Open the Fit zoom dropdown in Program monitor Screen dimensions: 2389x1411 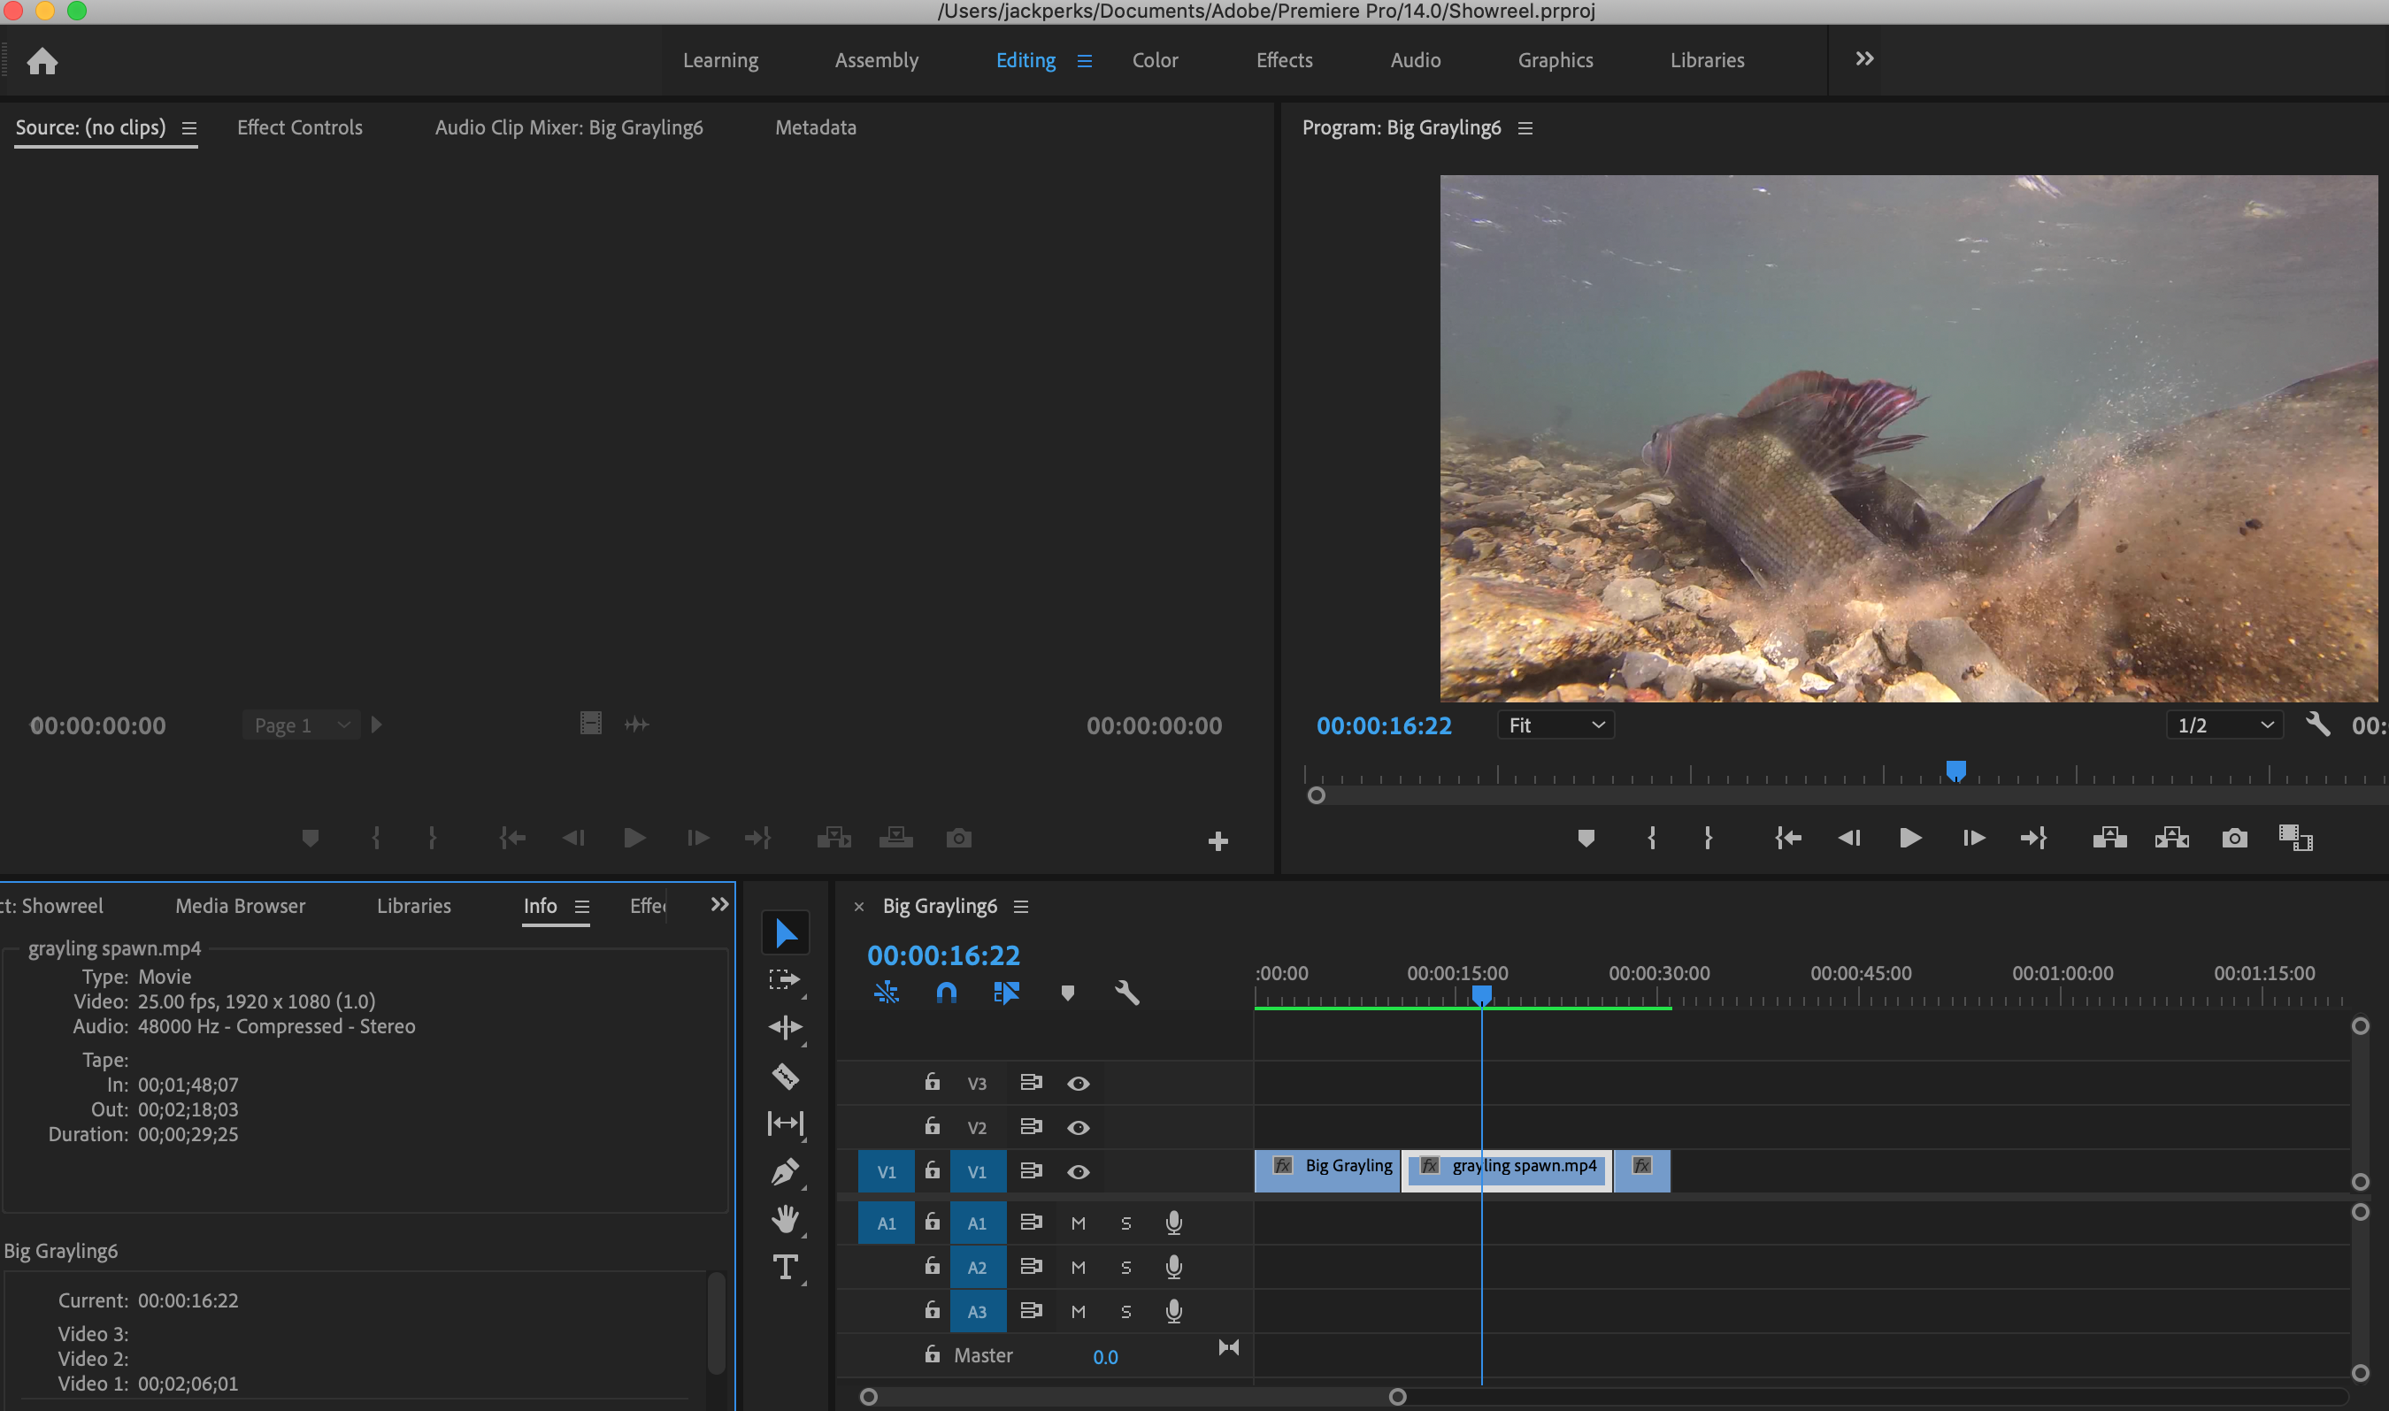pyautogui.click(x=1554, y=725)
